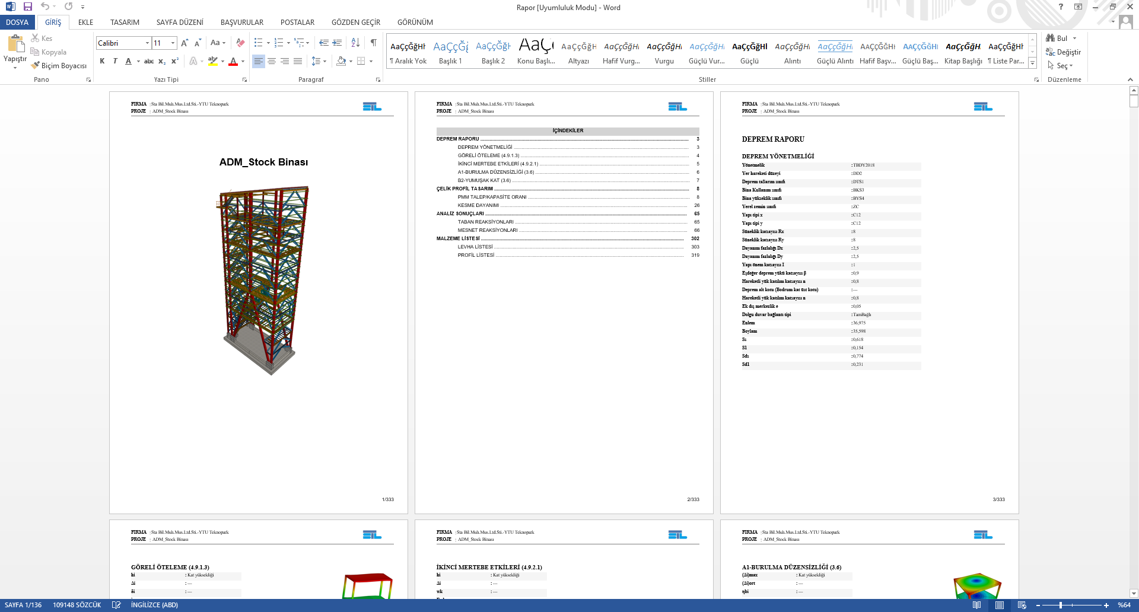This screenshot has width=1139, height=612.
Task: Expand the Stiller styles gallery
Action: (x=1032, y=63)
